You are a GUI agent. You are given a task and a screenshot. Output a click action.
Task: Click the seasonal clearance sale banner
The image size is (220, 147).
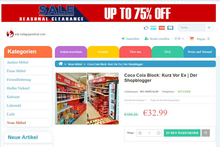pyautogui.click(x=109, y=13)
